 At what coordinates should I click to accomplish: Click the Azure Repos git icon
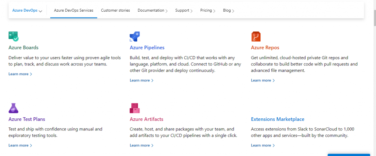coord(256,37)
